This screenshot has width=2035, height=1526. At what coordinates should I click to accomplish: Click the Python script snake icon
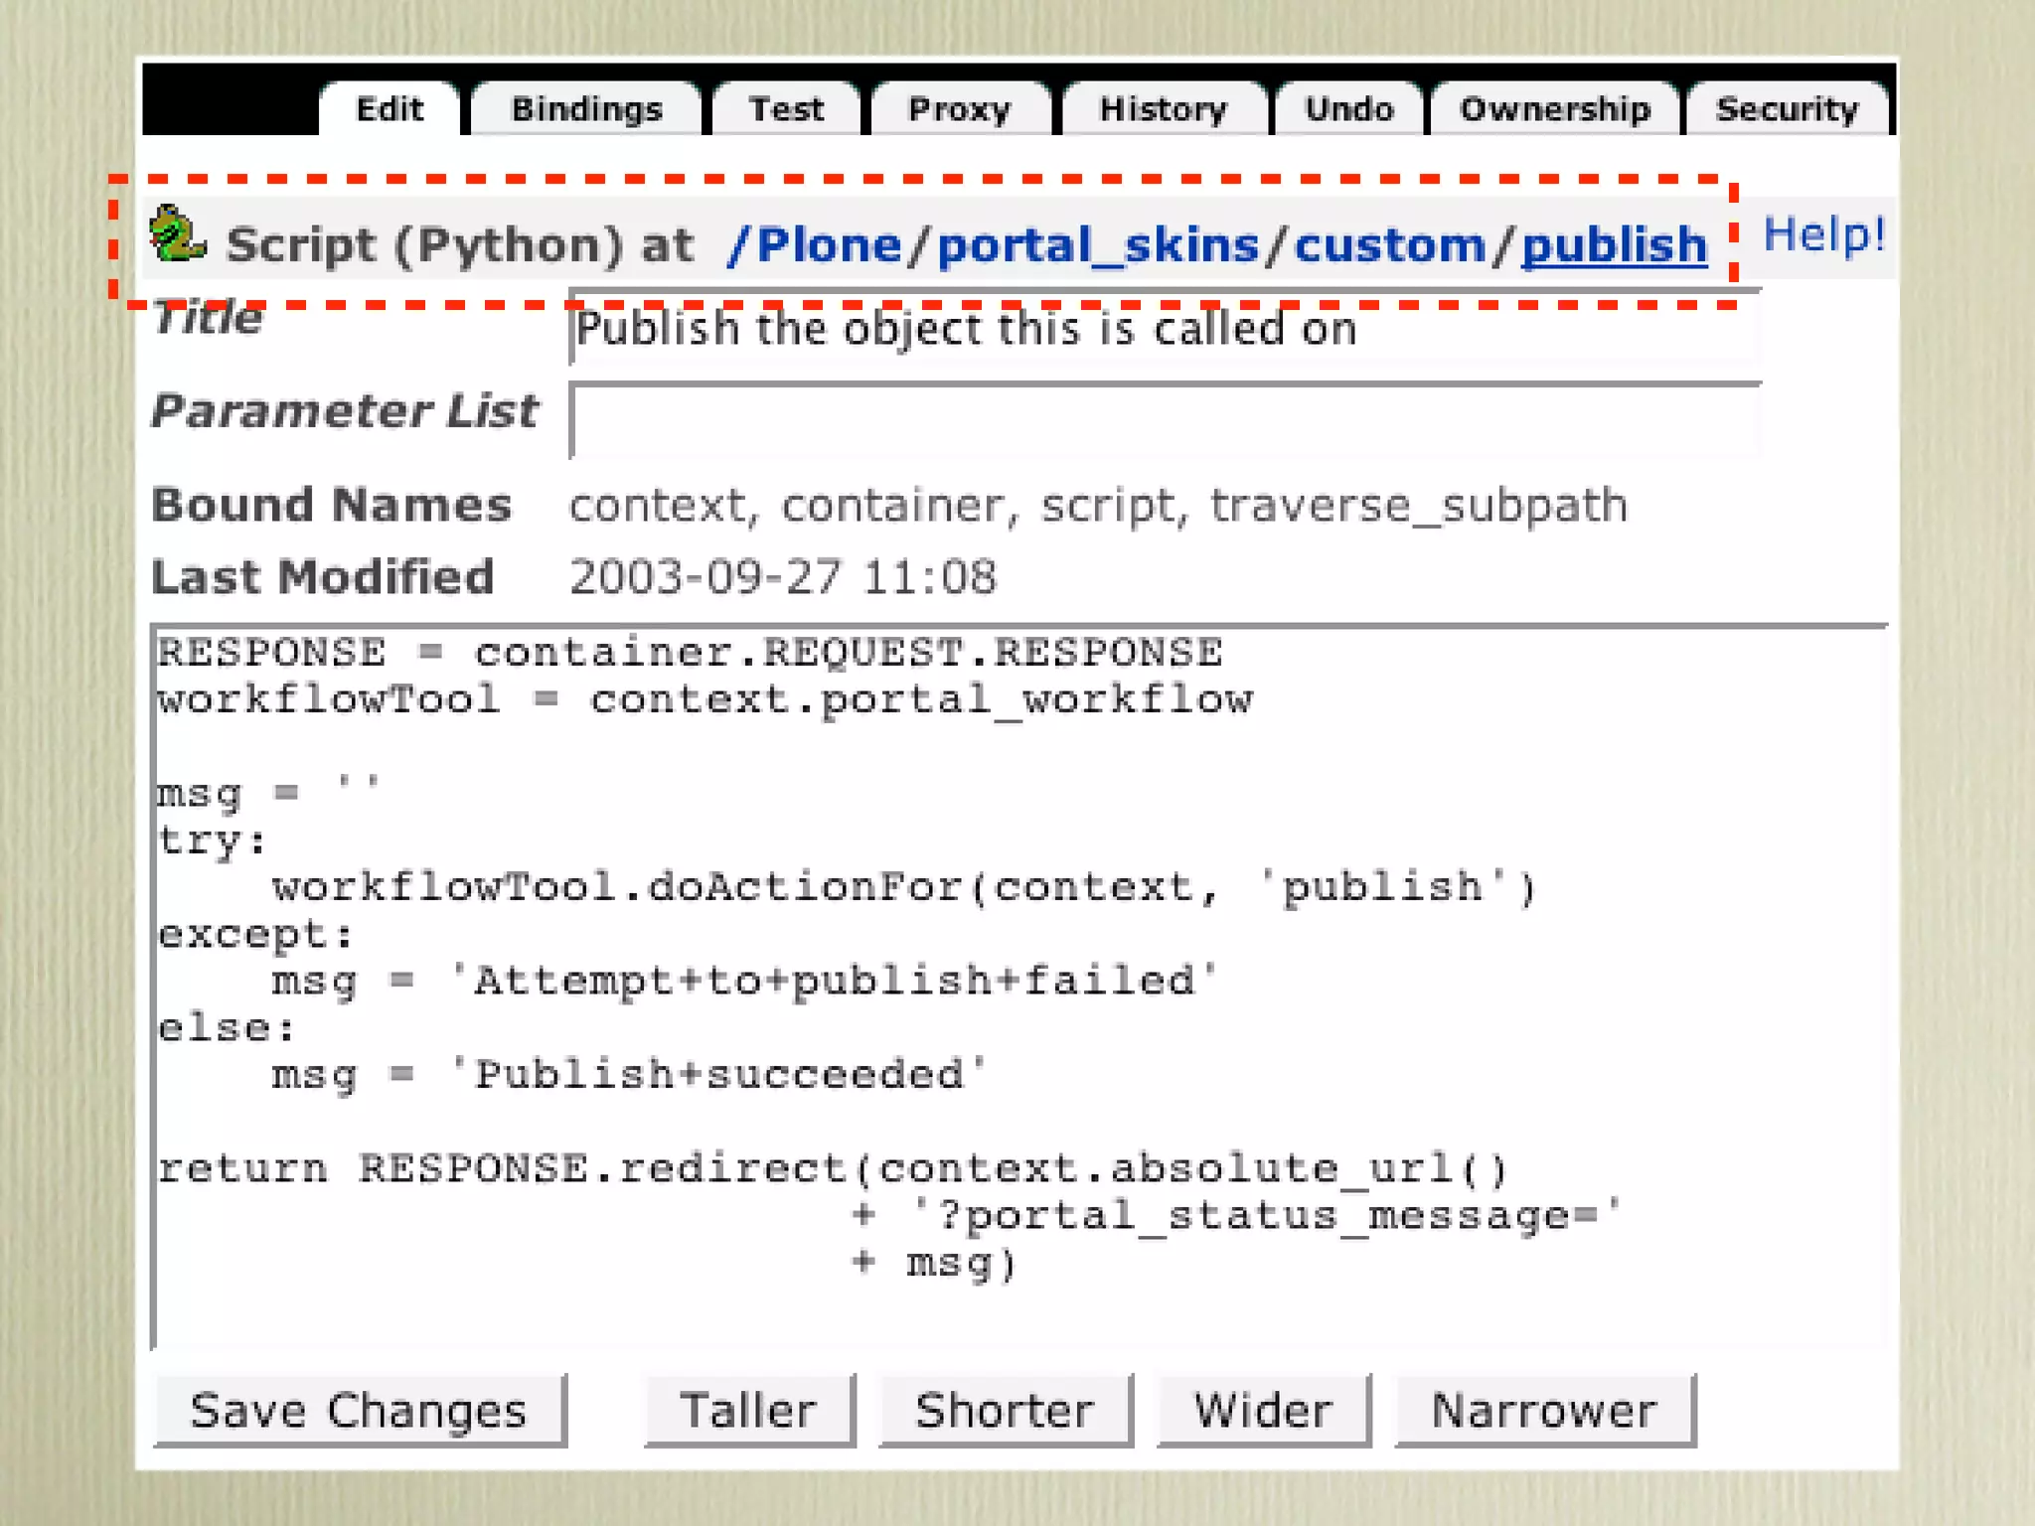point(177,235)
